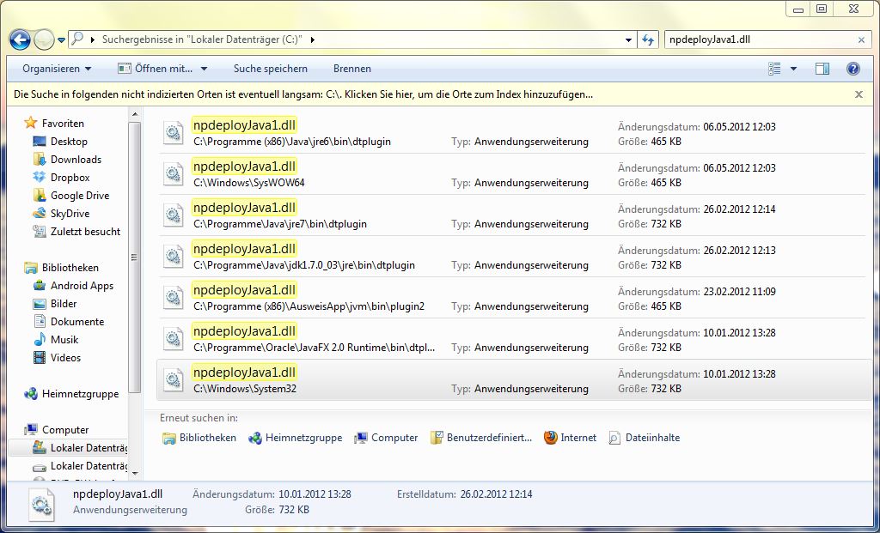Click the navigation pane scrollbar down arrow
Screen dimensions: 880x533
click(134, 470)
